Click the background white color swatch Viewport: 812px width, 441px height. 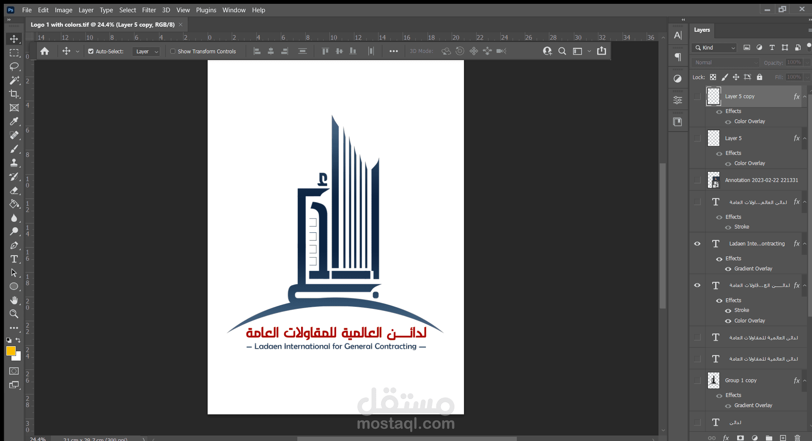pyautogui.click(x=17, y=358)
